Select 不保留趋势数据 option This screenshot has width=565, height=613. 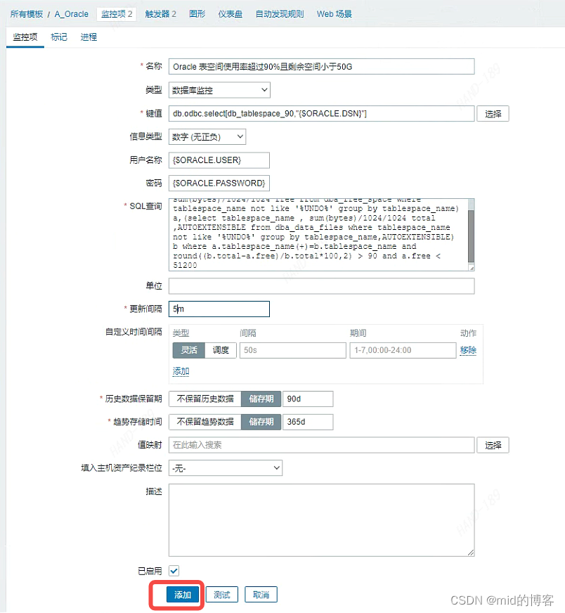(x=205, y=422)
